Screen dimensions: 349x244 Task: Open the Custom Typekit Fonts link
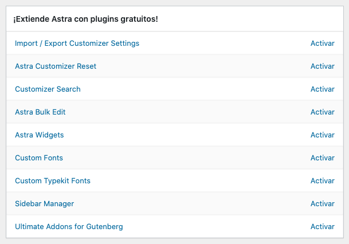[53, 181]
